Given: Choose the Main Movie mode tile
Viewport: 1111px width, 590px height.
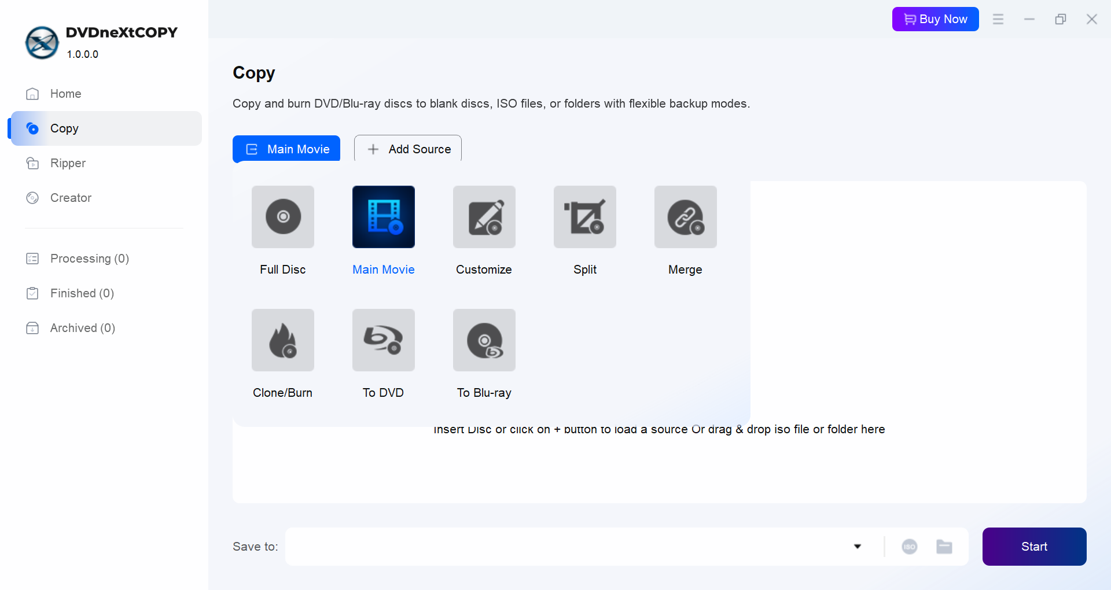Looking at the screenshot, I should (384, 217).
